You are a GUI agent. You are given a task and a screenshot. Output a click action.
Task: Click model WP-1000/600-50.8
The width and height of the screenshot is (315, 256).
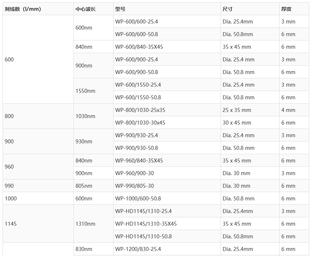coord(138,199)
